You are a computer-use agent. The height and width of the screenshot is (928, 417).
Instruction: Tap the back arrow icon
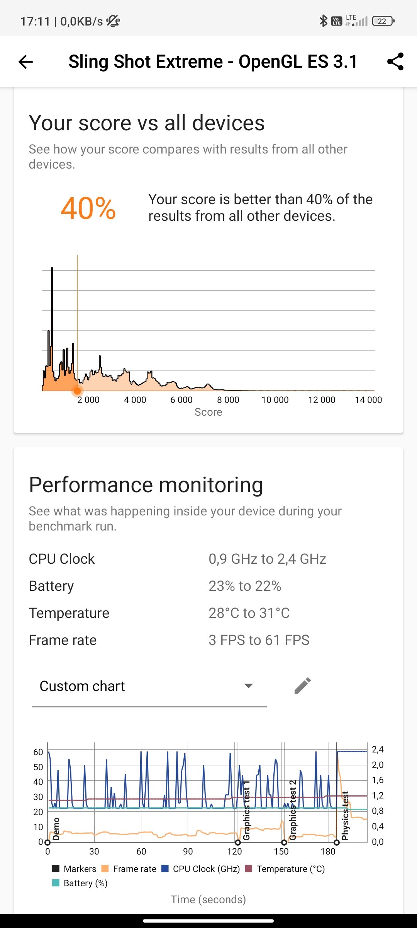click(x=25, y=62)
